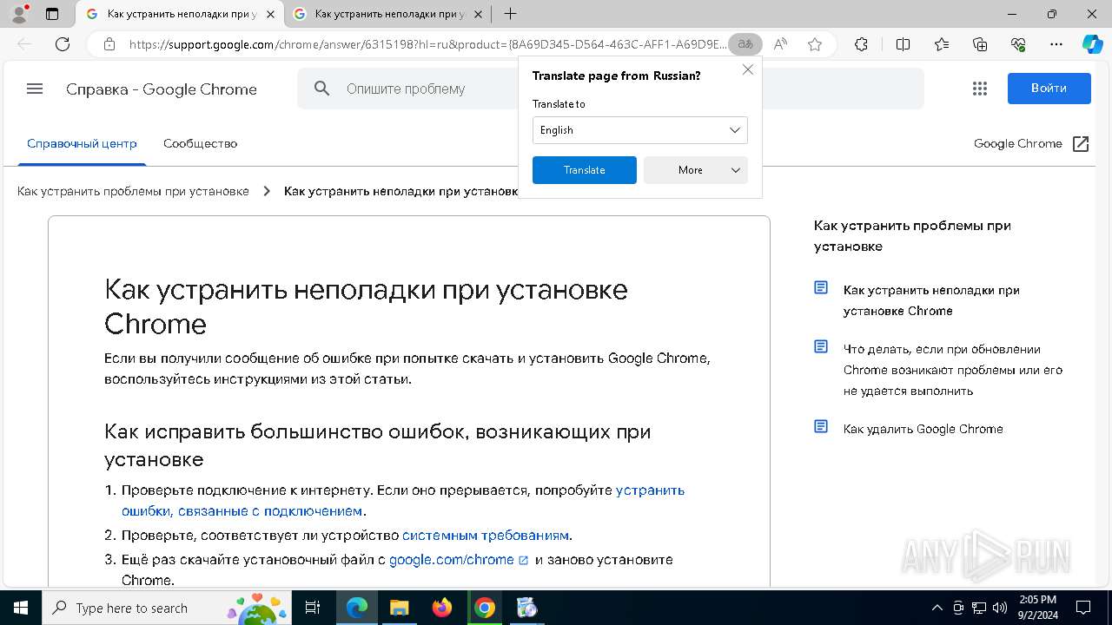Open the Collections icon
The width and height of the screenshot is (1112, 625).
pyautogui.click(x=980, y=44)
